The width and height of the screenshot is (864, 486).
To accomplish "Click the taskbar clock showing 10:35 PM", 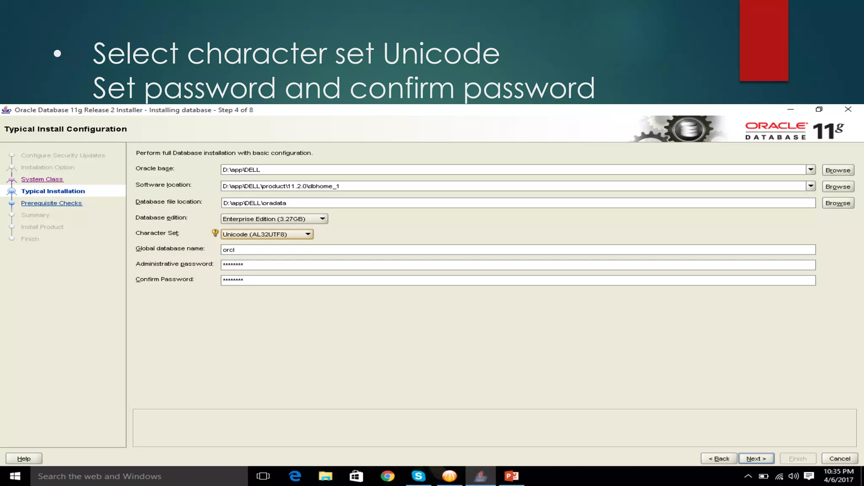I will (838, 476).
